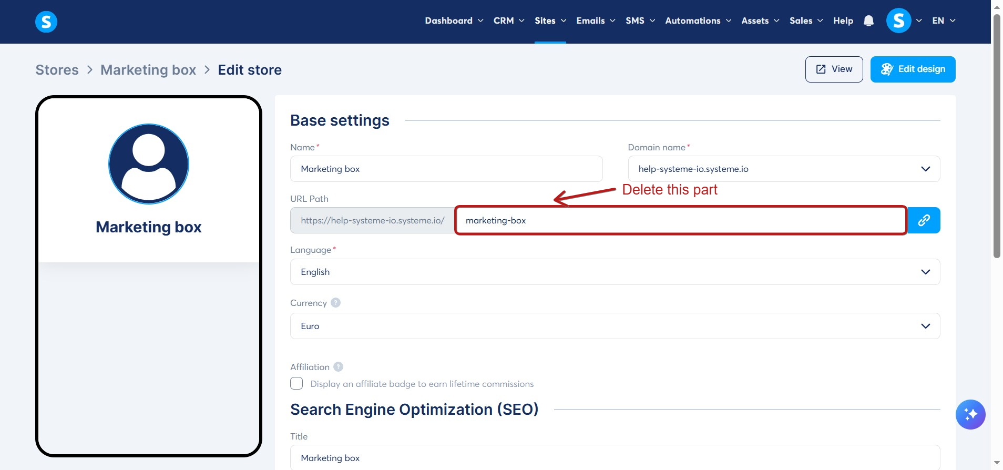Image resolution: width=1003 pixels, height=470 pixels.
Task: Click the View button
Action: pos(834,69)
